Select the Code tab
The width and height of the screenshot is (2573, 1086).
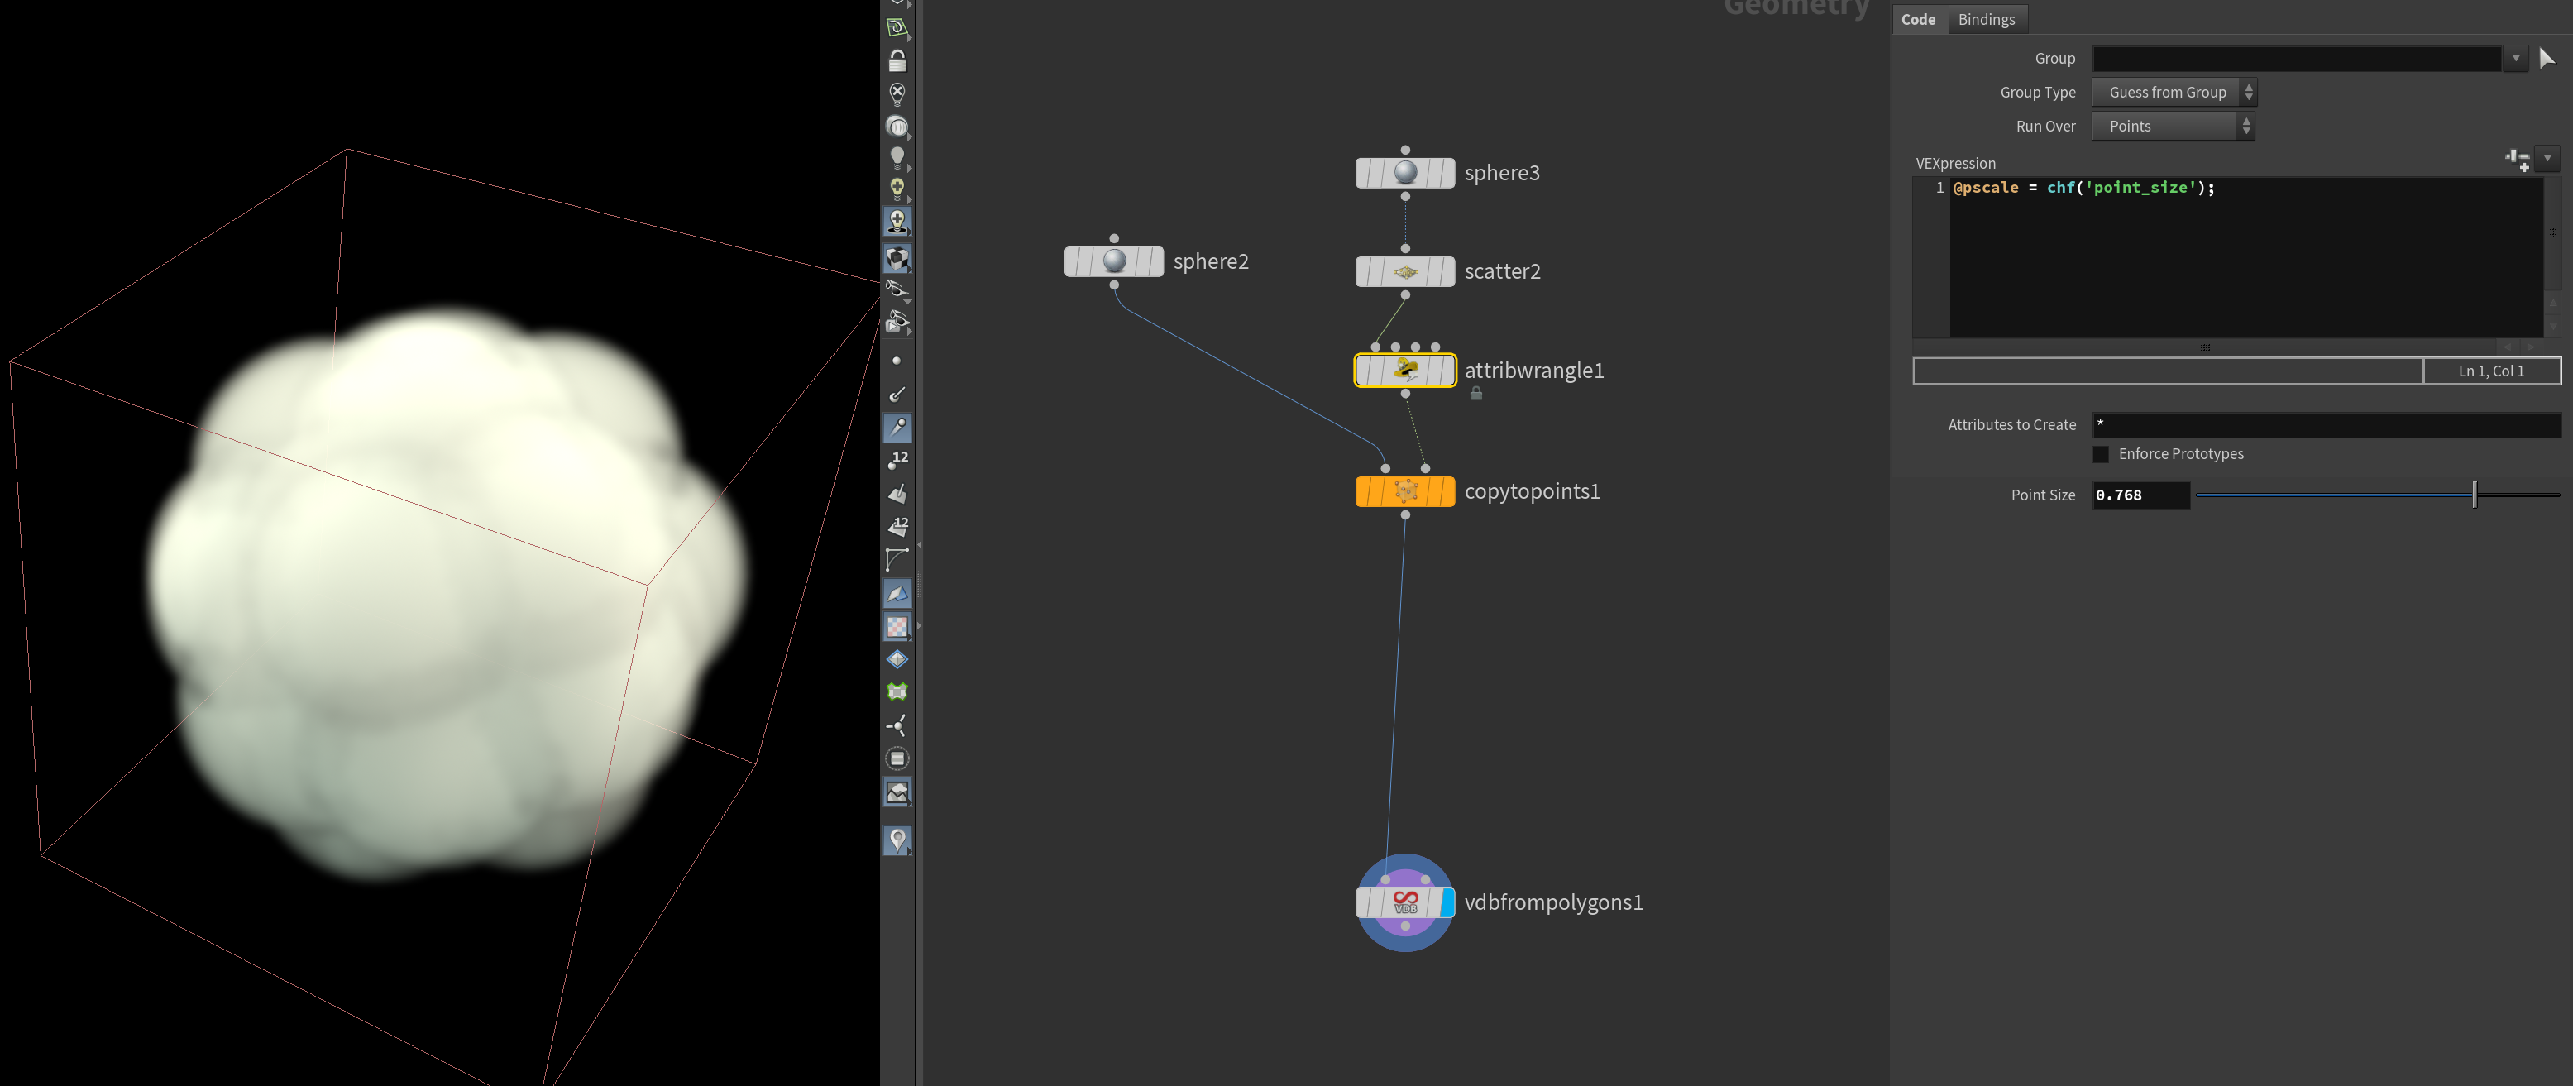tap(1917, 19)
